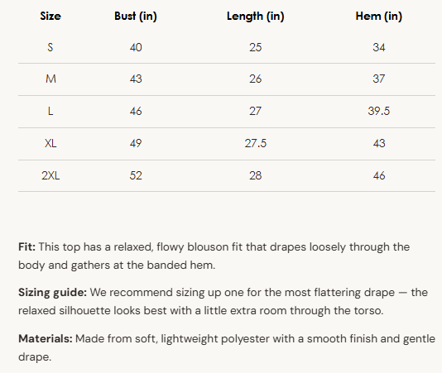Click bust value 52 for size 2XL
442x373 pixels.
[x=136, y=175]
